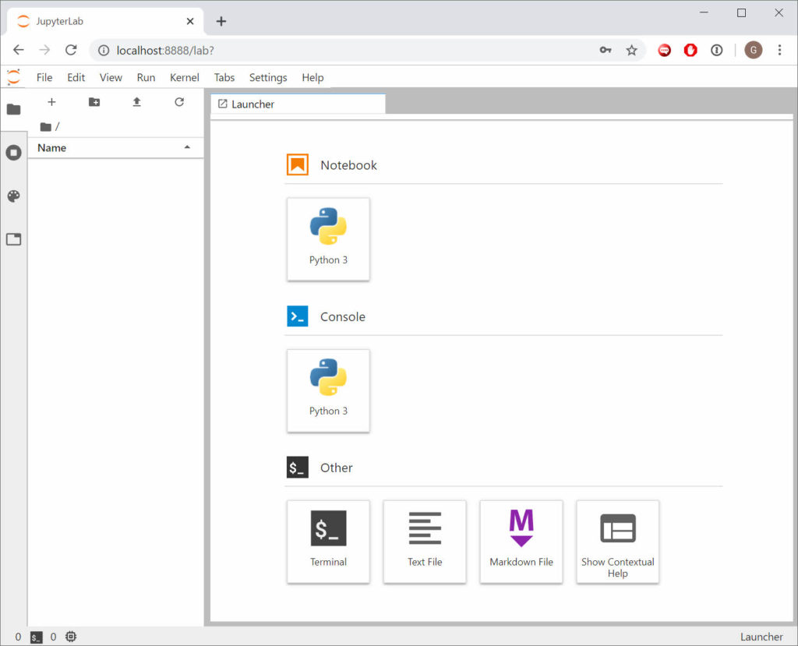Select the Launcher tab
This screenshot has width=798, height=646.
(x=298, y=104)
